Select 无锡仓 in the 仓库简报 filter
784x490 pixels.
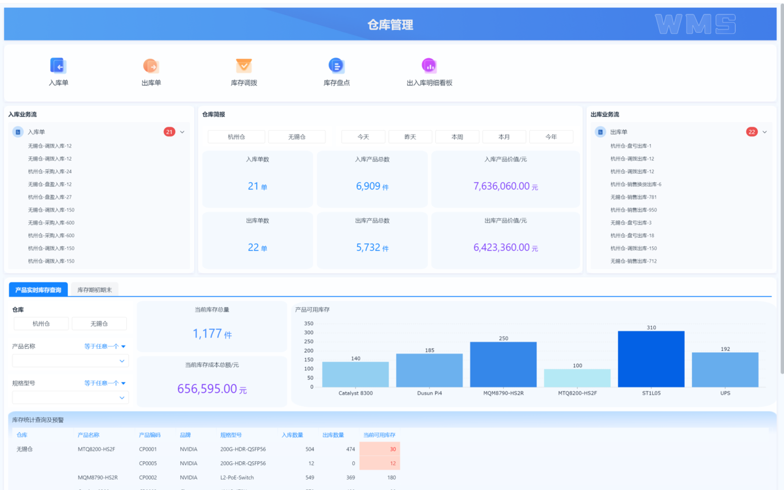pyautogui.click(x=297, y=137)
